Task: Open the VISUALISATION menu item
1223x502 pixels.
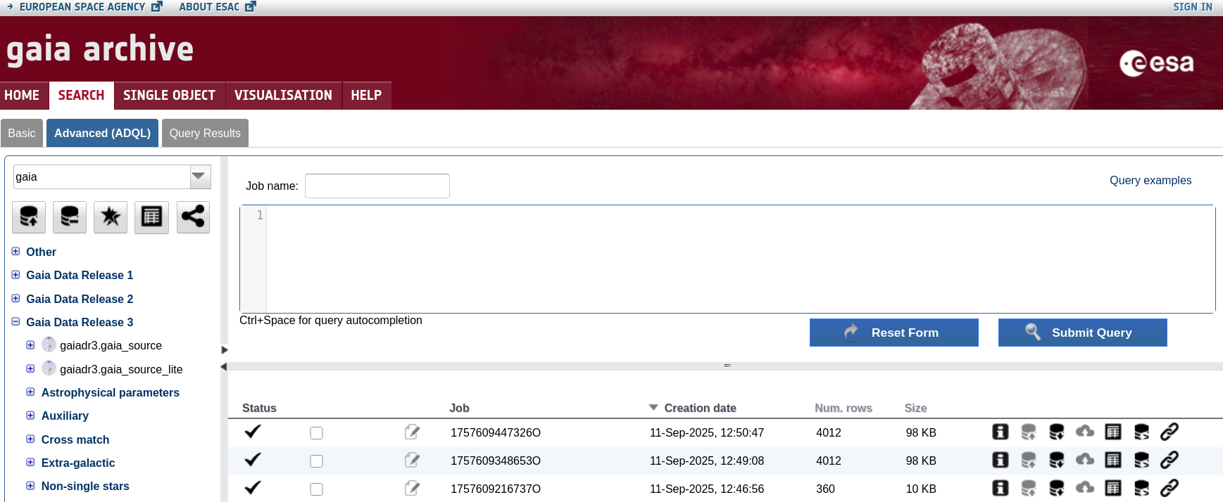Action: pyautogui.click(x=283, y=96)
